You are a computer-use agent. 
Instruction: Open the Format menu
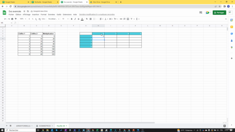tap(43, 15)
